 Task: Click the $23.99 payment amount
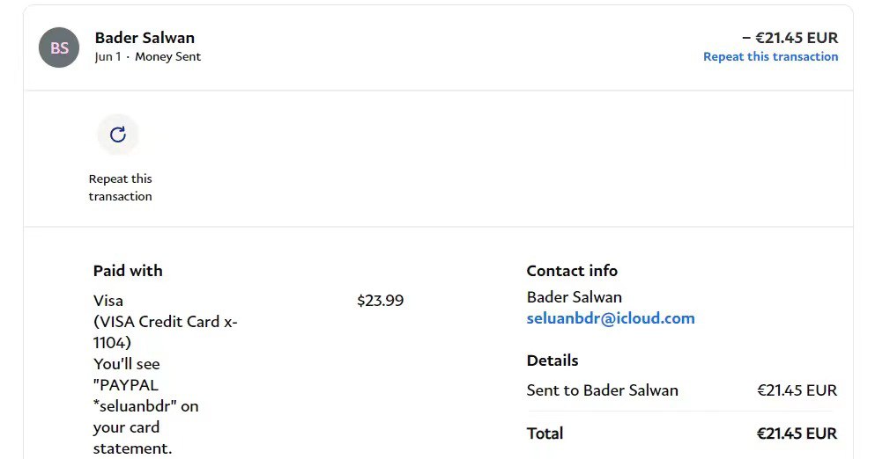pyautogui.click(x=380, y=301)
